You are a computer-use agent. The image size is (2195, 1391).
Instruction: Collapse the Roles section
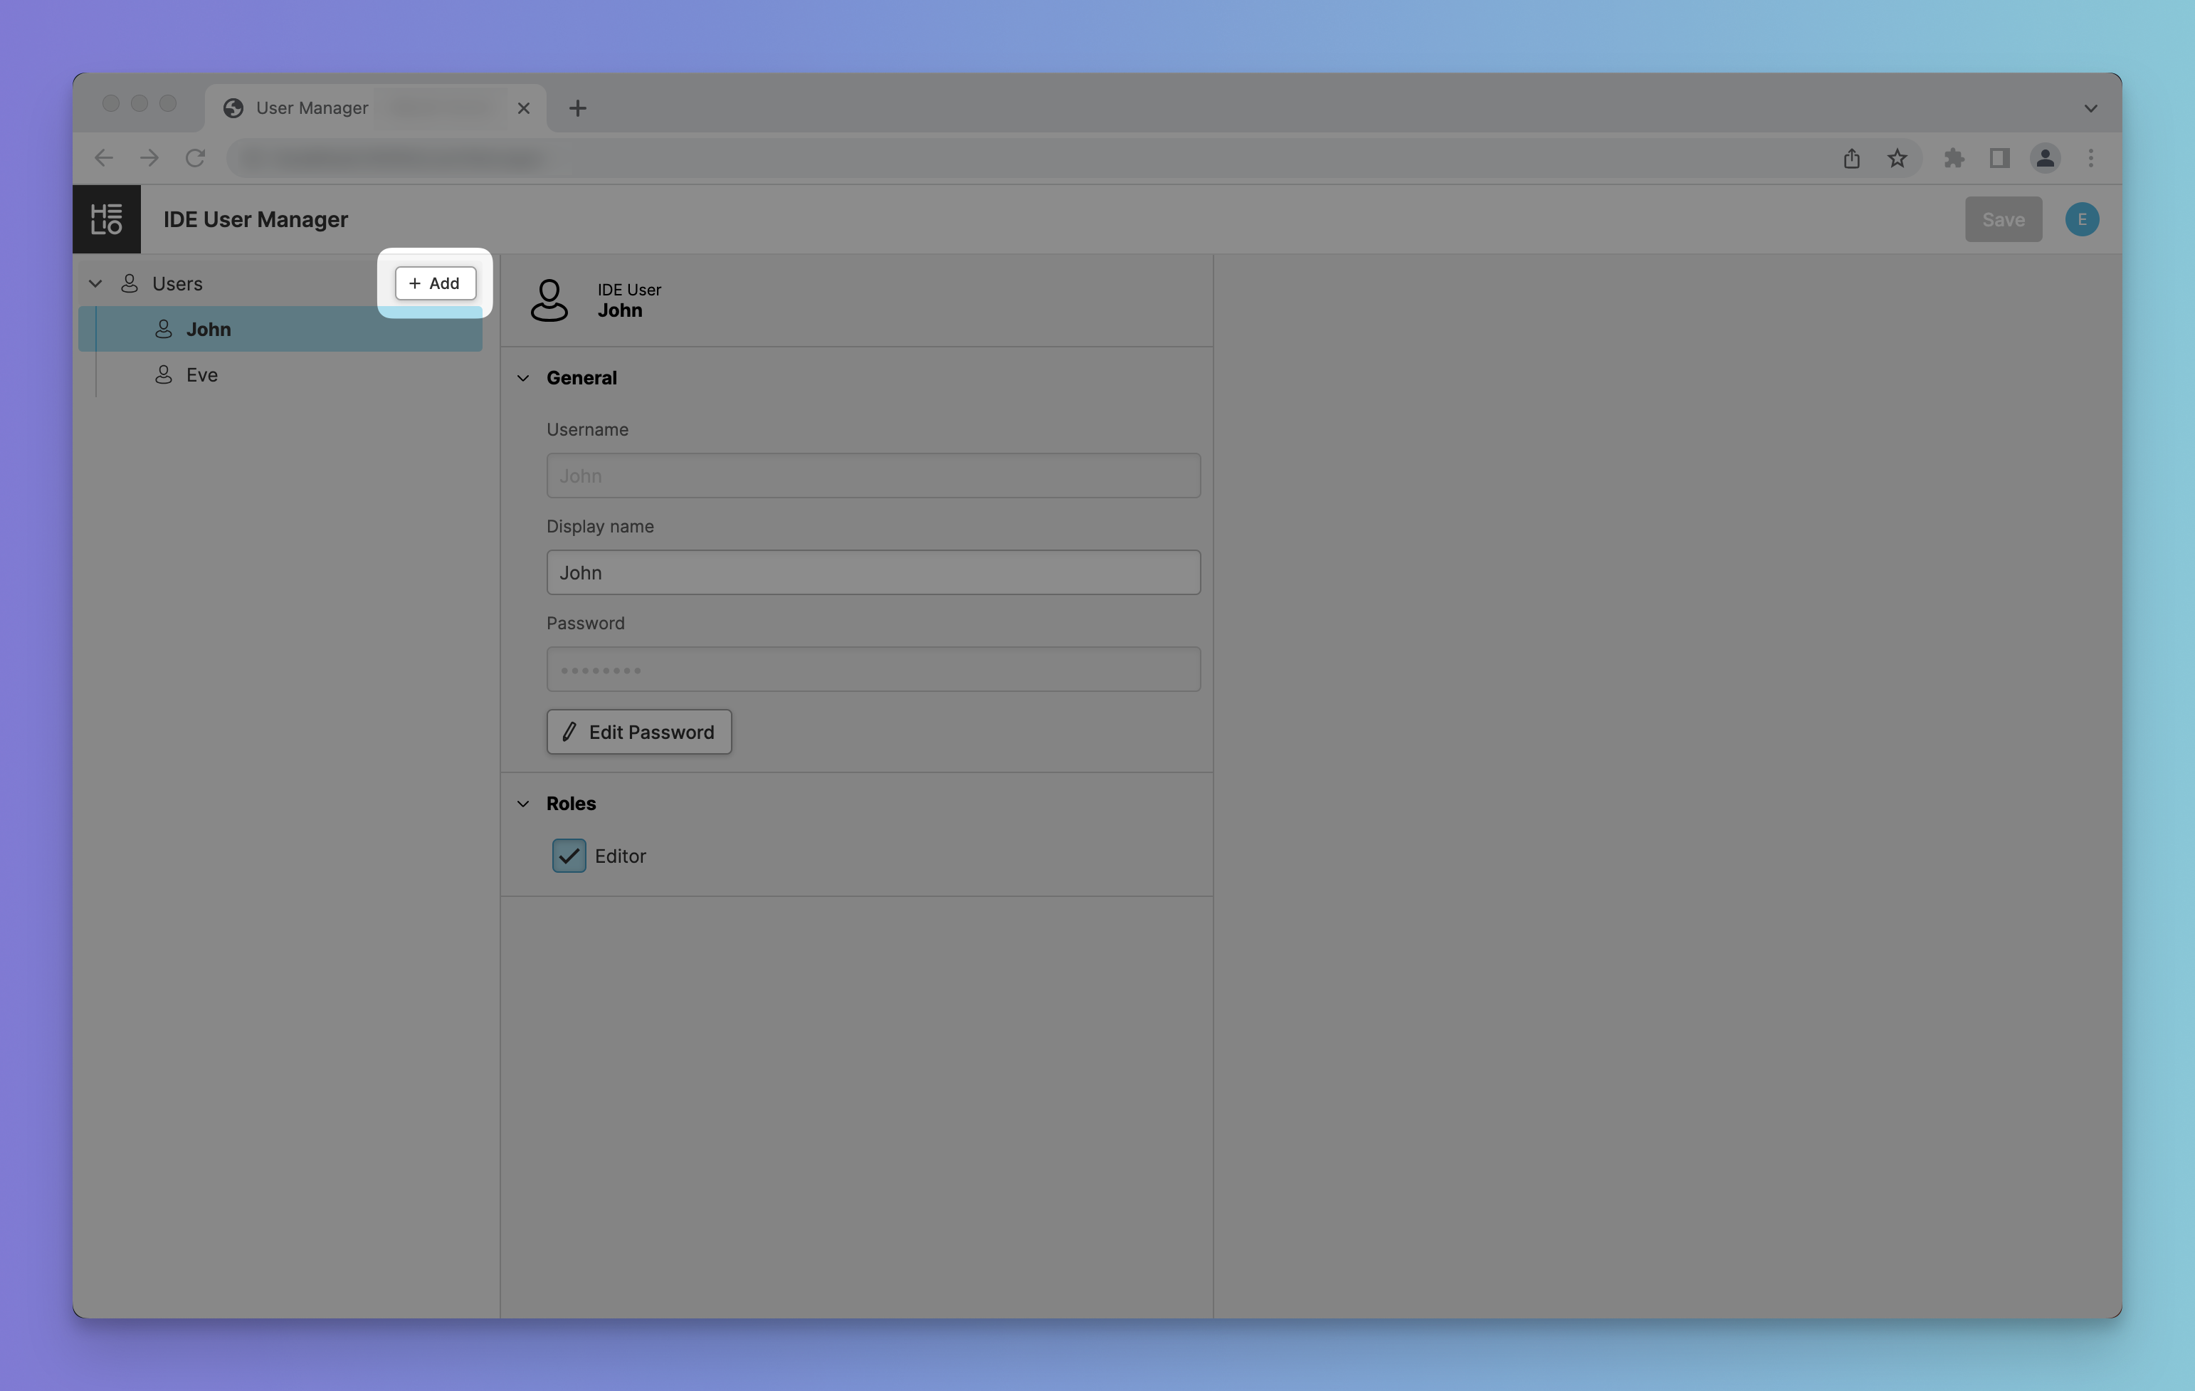pyautogui.click(x=523, y=804)
